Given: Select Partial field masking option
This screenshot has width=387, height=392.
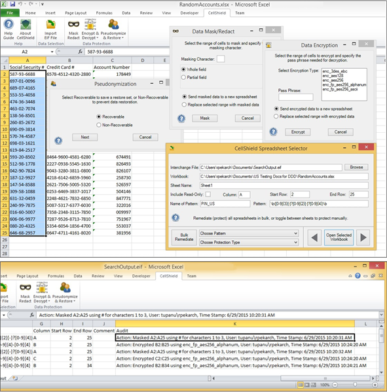Looking at the screenshot, I should tap(183, 77).
